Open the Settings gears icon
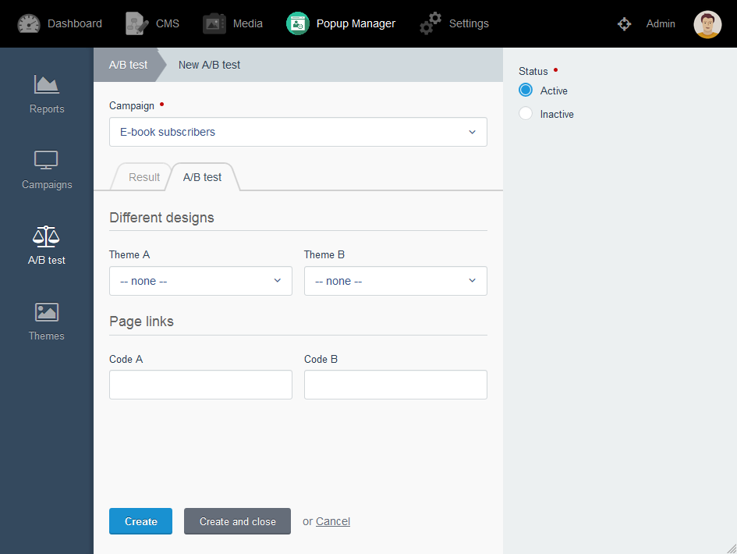 [x=430, y=23]
